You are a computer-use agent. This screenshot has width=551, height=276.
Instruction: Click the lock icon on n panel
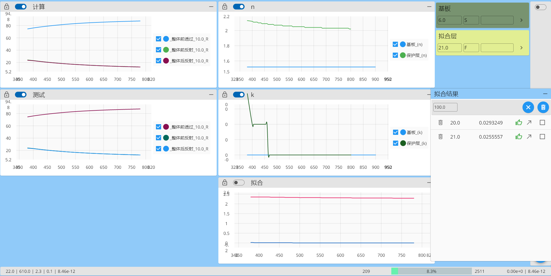(x=225, y=7)
